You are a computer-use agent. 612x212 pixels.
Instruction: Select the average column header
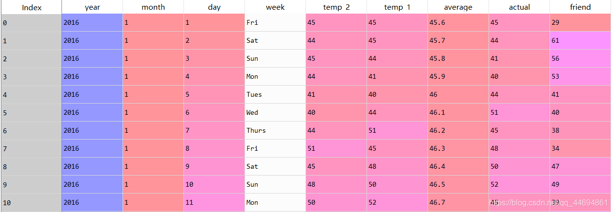point(458,7)
